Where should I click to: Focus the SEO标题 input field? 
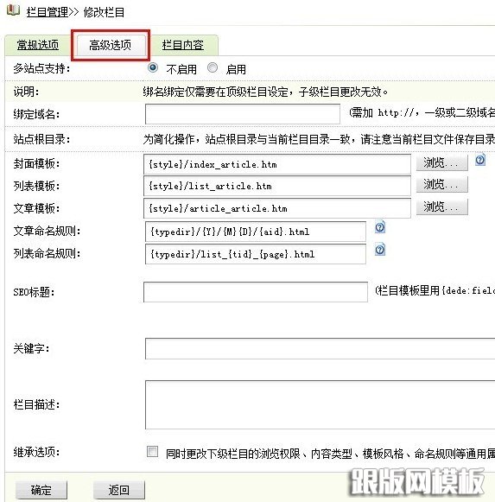coord(256,292)
